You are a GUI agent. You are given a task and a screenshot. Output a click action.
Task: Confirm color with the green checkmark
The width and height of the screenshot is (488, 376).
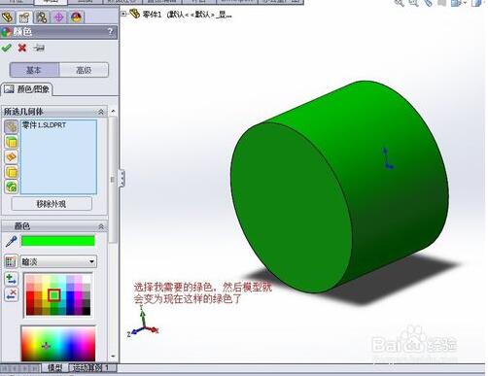7,48
